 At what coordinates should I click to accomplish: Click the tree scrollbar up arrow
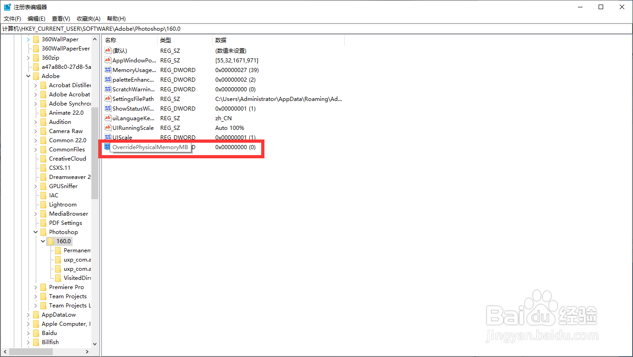(x=95, y=39)
